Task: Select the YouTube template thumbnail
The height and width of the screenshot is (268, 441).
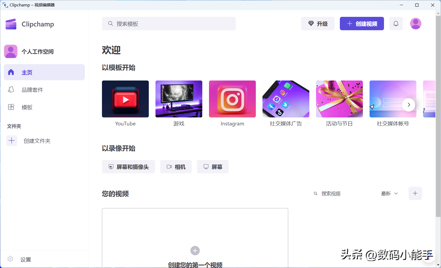Action: click(x=125, y=99)
